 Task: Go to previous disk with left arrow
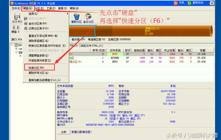tap(14, 27)
